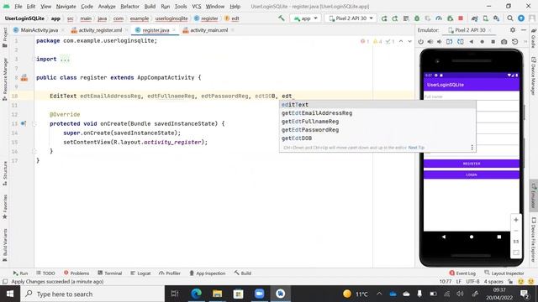Click the red Stop app button

(461, 18)
